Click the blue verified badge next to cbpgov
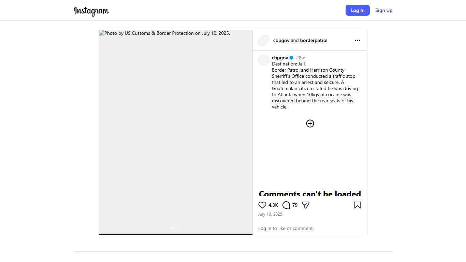This screenshot has height=262, width=466. [x=291, y=58]
